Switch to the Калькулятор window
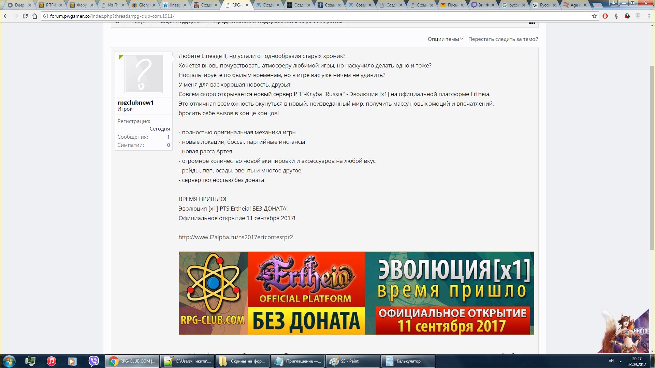The width and height of the screenshot is (655, 368). pyautogui.click(x=408, y=361)
